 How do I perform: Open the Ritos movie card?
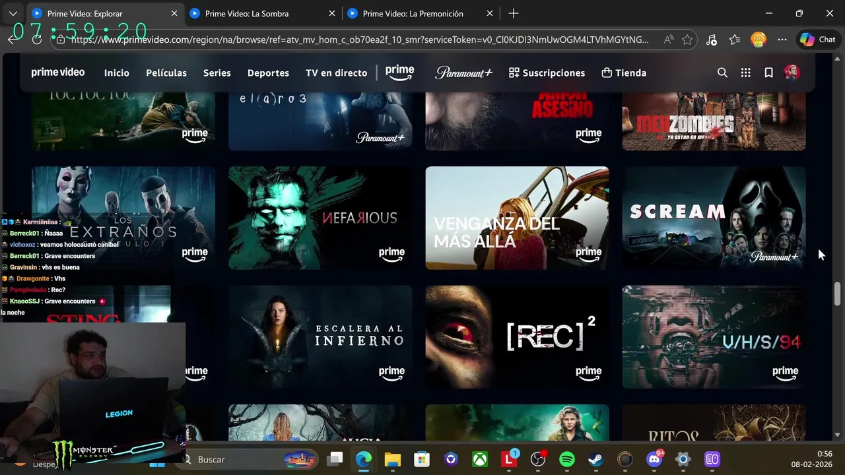[714, 423]
